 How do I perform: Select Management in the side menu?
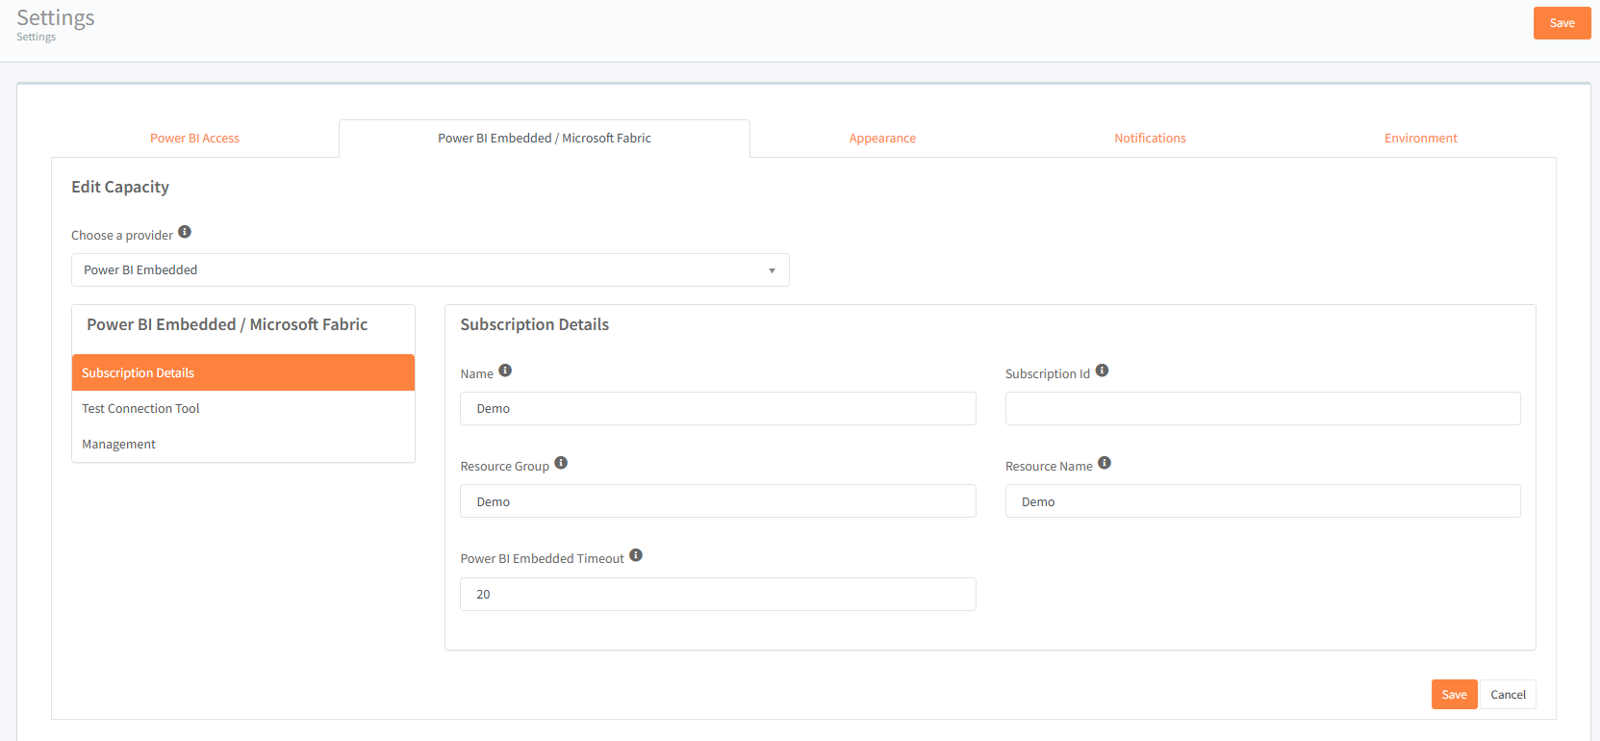118,445
